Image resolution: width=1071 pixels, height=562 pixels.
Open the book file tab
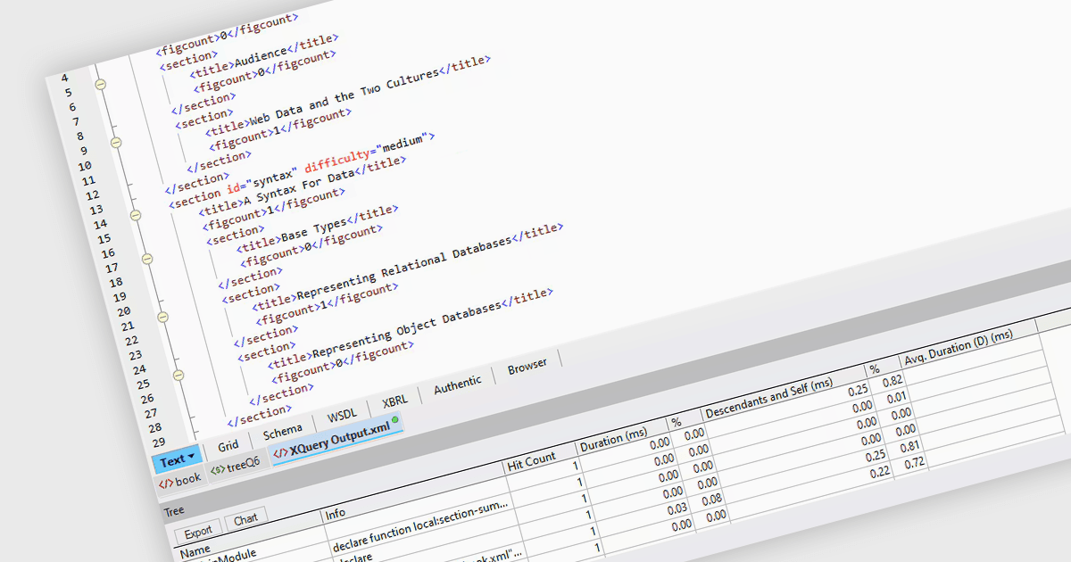tap(180, 480)
